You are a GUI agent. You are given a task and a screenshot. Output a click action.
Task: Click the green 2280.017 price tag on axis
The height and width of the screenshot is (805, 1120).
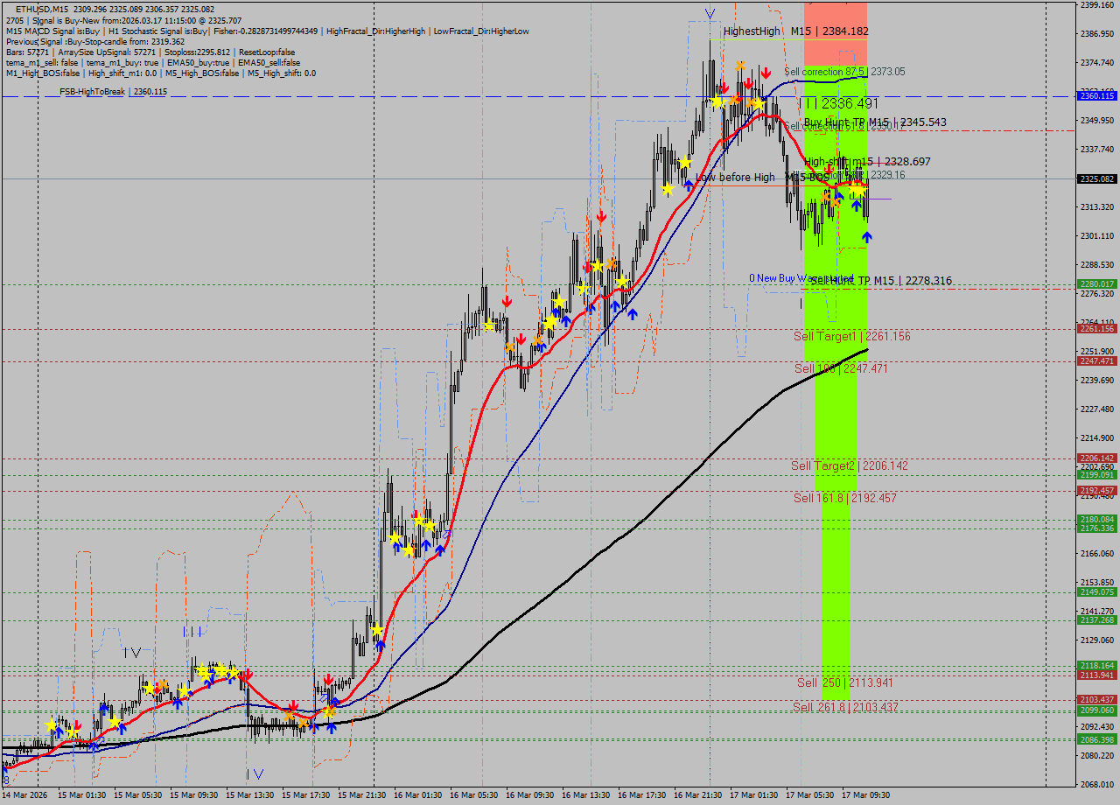click(x=1096, y=283)
